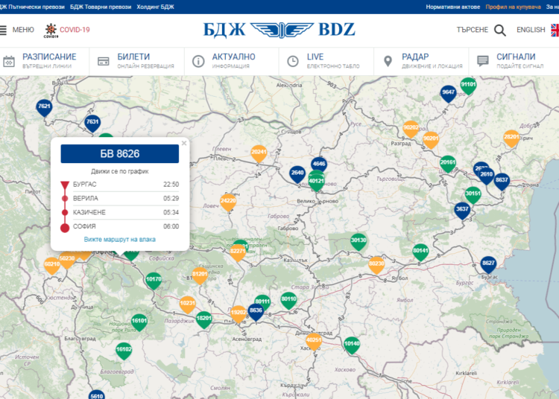
Task: Click train marker 18201
Action: 204,319
